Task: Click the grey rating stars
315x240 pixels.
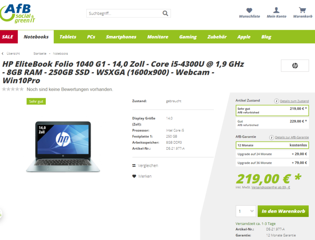Action: tap(13, 89)
